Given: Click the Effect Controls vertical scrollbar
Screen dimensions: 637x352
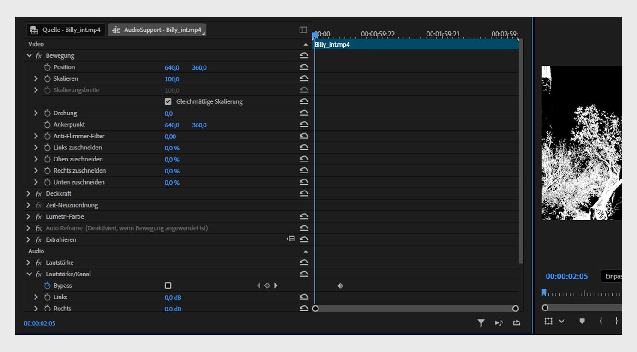Looking at the screenshot, I should click(521, 152).
